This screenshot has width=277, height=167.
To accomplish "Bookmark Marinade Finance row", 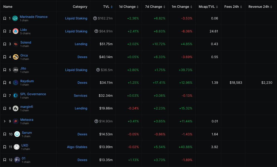I will tap(5, 18).
